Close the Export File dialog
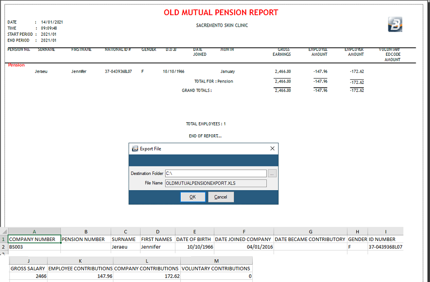The width and height of the screenshot is (430, 282). [272, 149]
